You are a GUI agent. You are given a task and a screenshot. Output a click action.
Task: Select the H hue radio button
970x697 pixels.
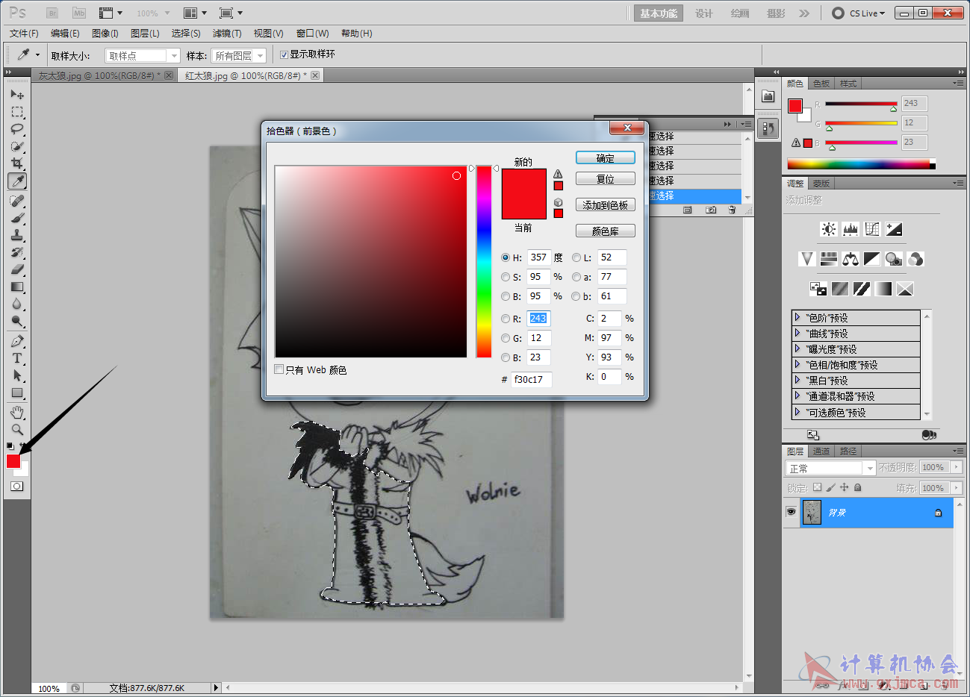[x=506, y=257]
